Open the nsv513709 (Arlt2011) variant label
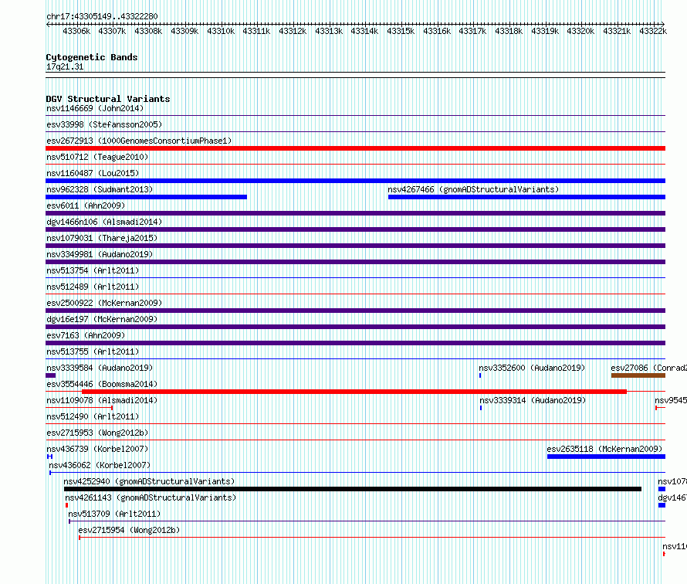This screenshot has width=687, height=584. pyautogui.click(x=114, y=514)
